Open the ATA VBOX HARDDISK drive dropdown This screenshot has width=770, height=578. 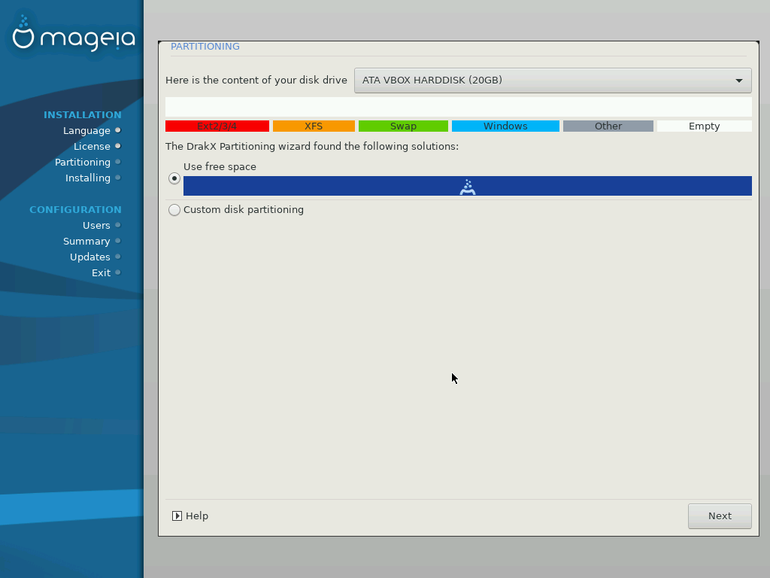552,81
